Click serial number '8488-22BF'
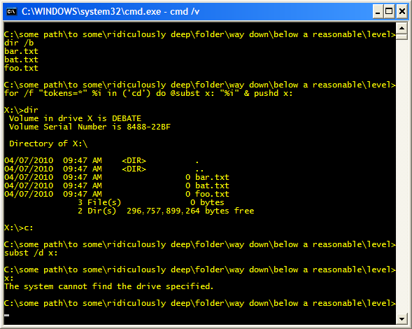Viewport: 412px width, 329px height. pos(149,127)
